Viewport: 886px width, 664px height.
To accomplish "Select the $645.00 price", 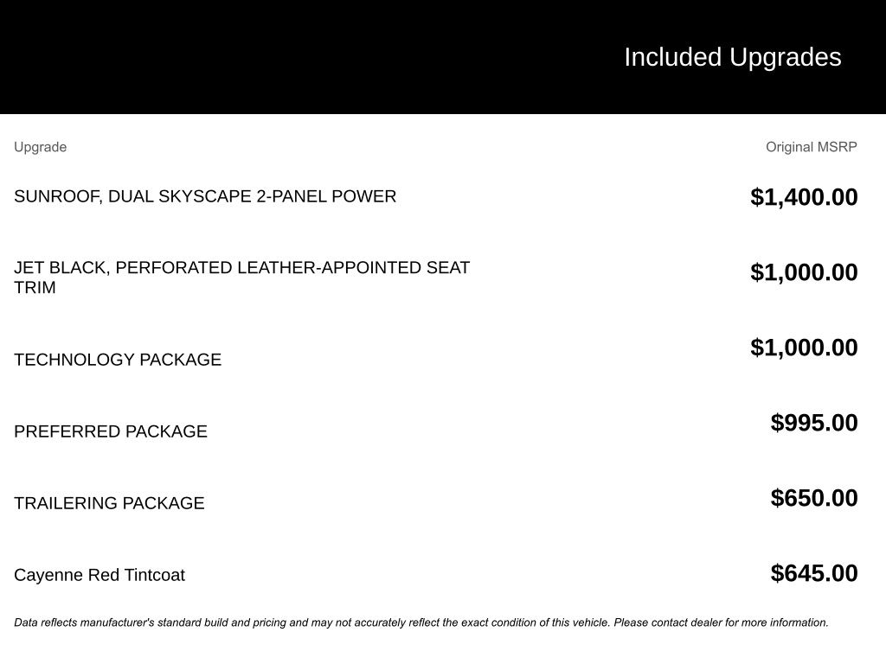I will tap(814, 573).
